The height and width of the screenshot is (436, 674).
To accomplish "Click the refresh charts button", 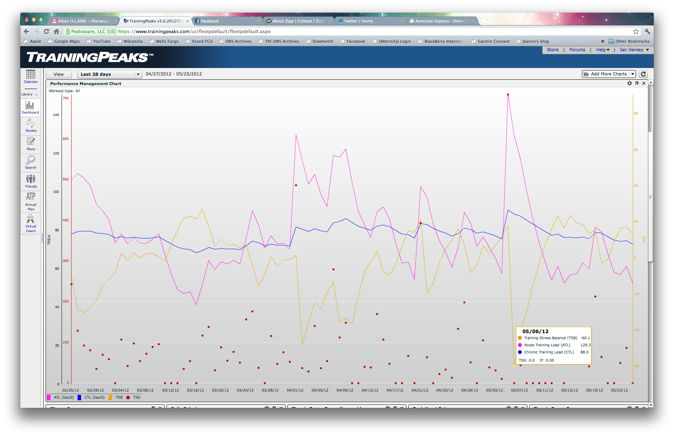I will point(643,74).
